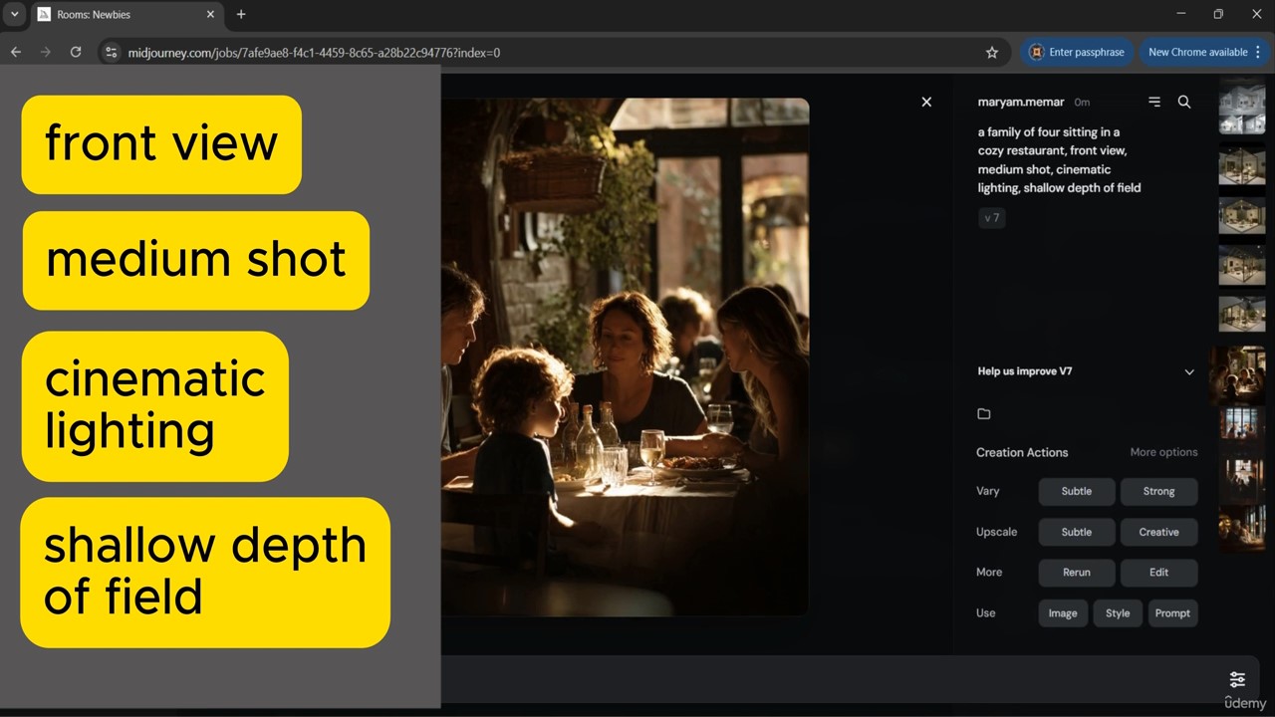Screen dimensions: 1275x717
Task: Open Chrome's three-dot menu
Action: pos(1258,52)
